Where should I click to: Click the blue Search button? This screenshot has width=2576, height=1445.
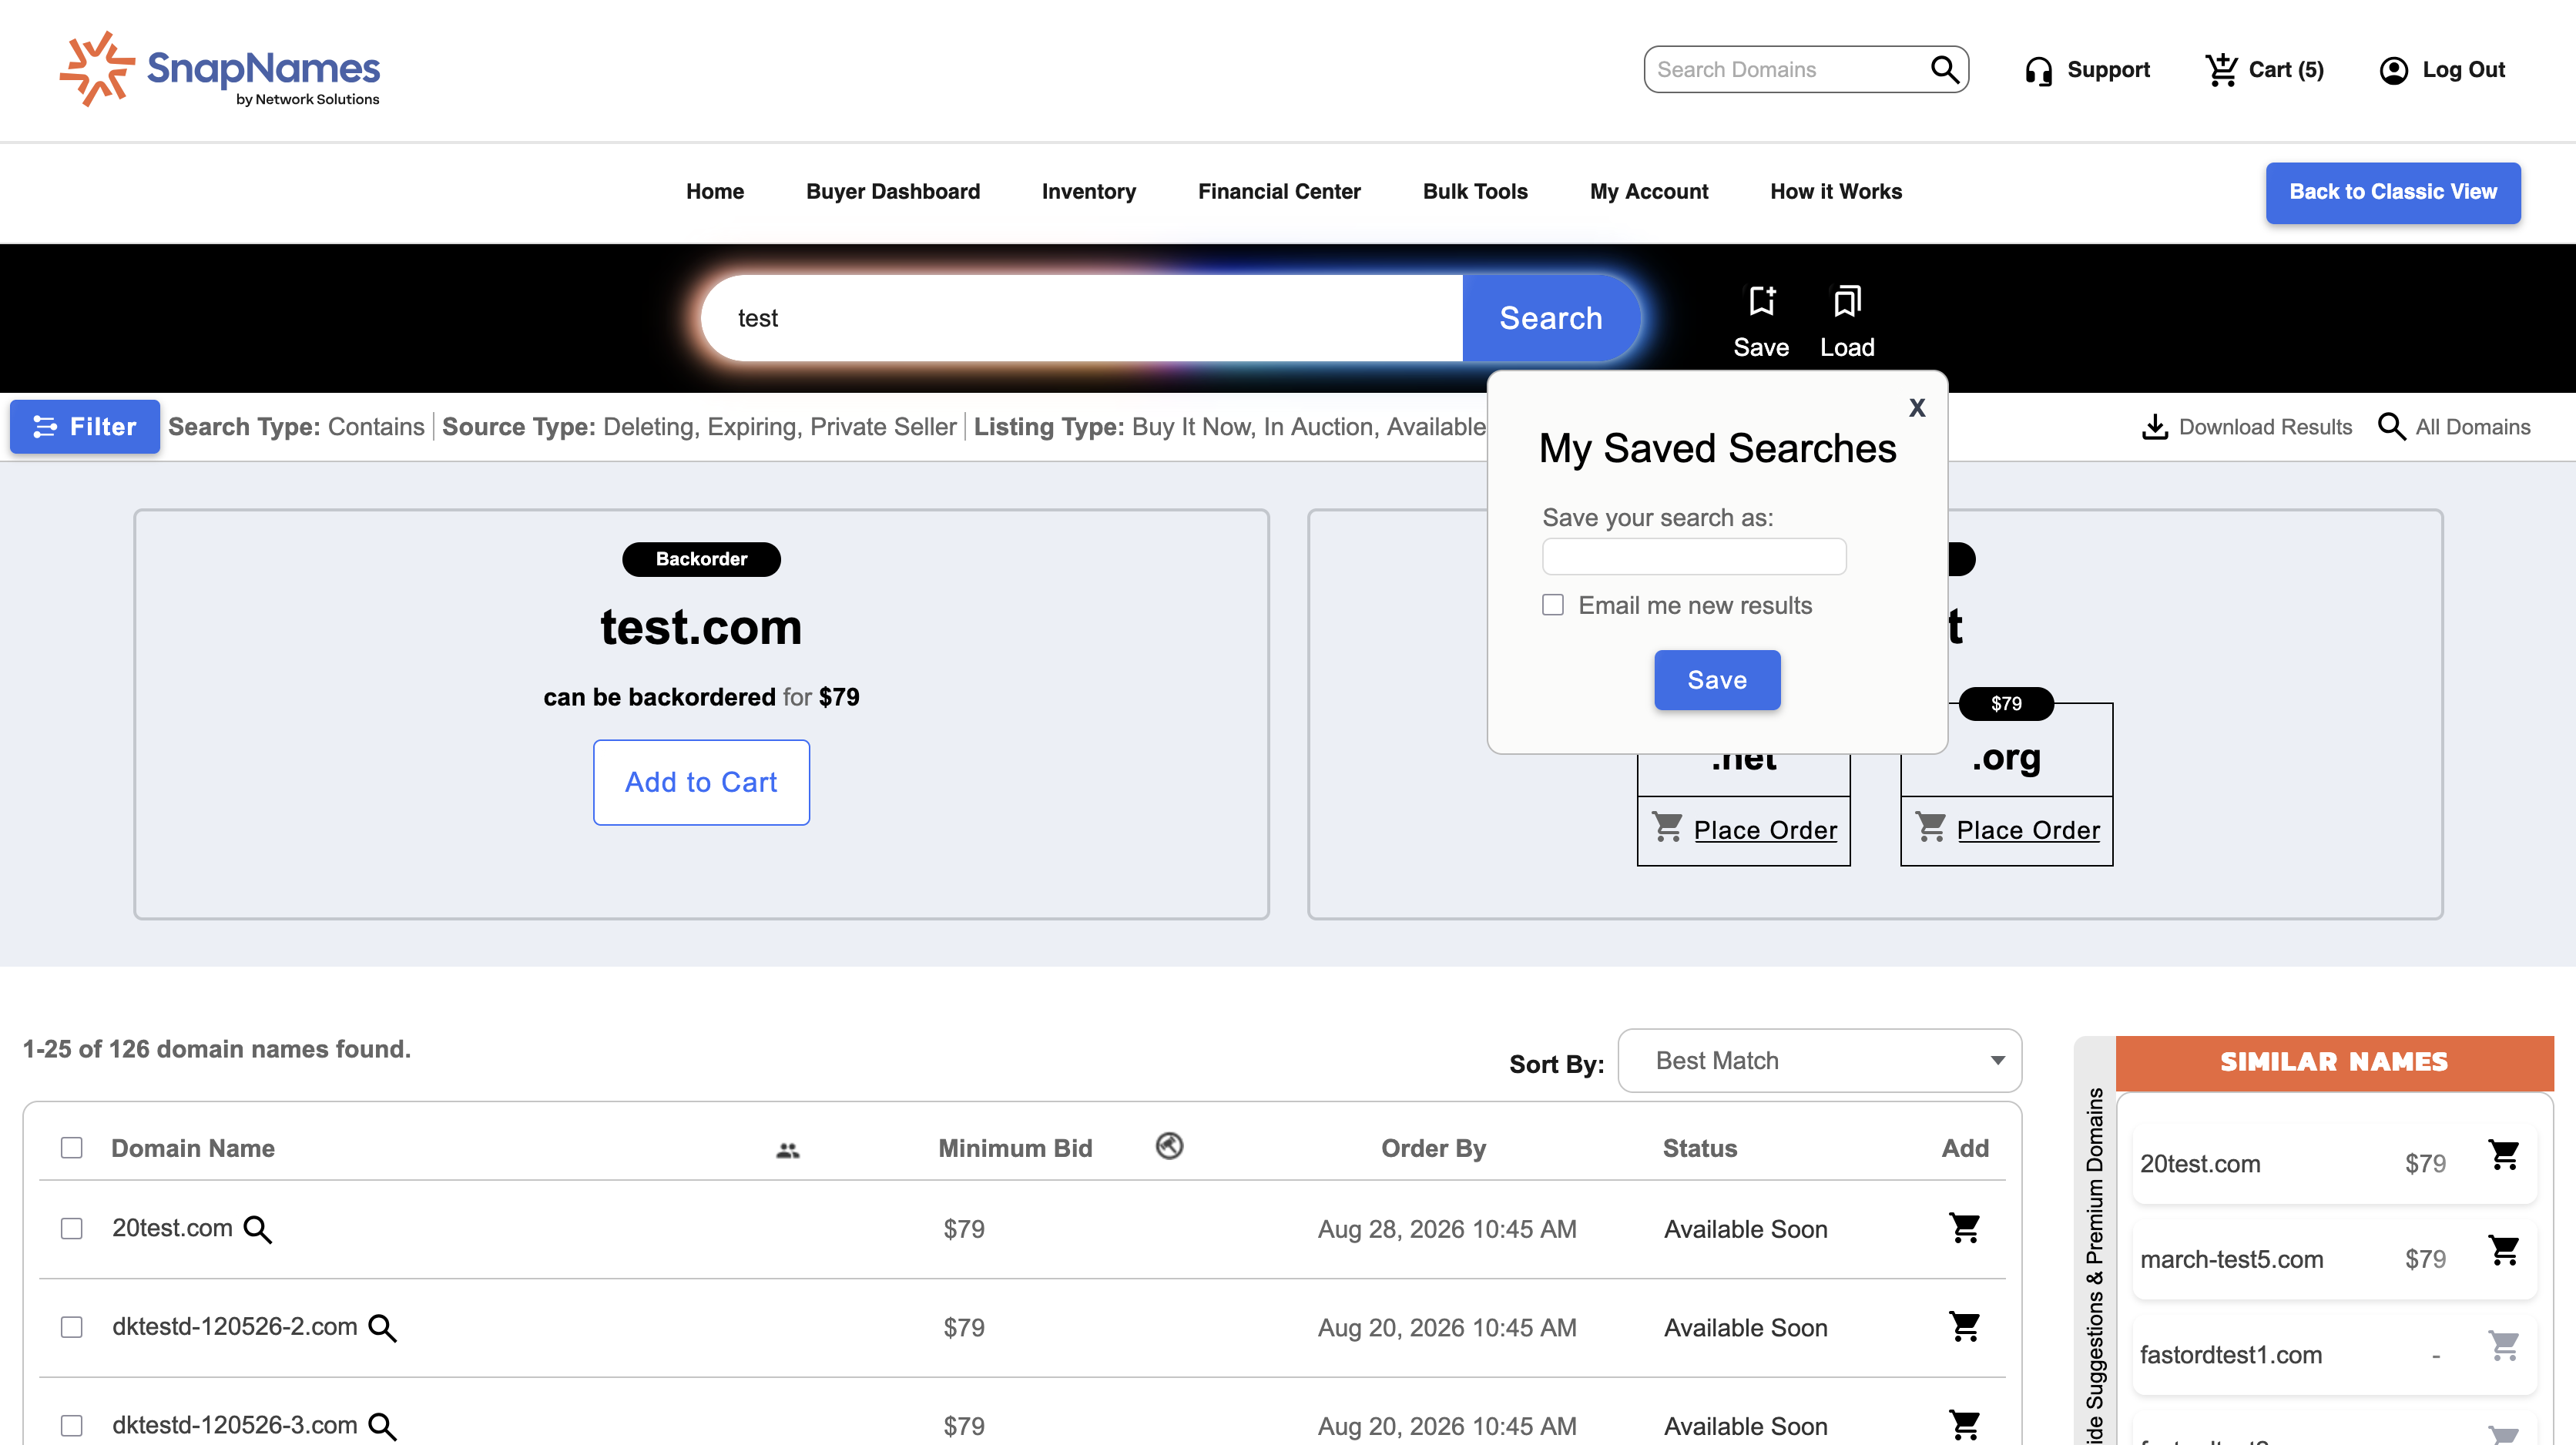1551,318
